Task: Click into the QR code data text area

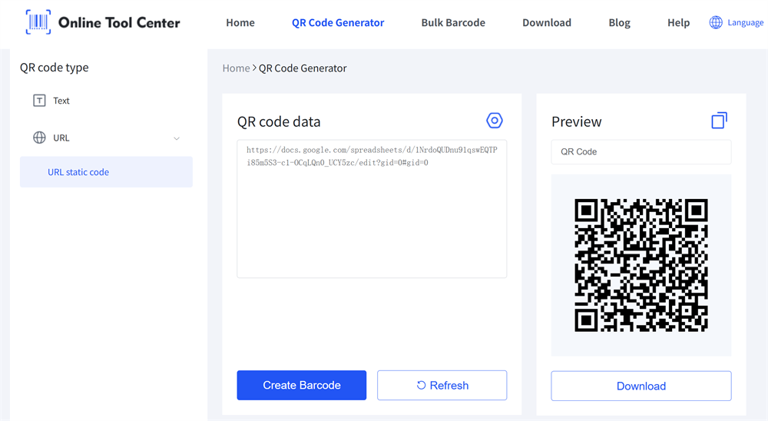Action: (372, 223)
